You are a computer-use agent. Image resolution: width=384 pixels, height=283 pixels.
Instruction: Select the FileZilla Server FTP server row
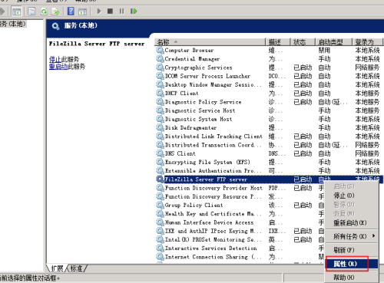tap(269, 179)
